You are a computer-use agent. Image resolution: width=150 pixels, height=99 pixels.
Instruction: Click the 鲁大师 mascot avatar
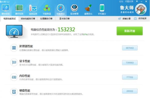(141, 9)
